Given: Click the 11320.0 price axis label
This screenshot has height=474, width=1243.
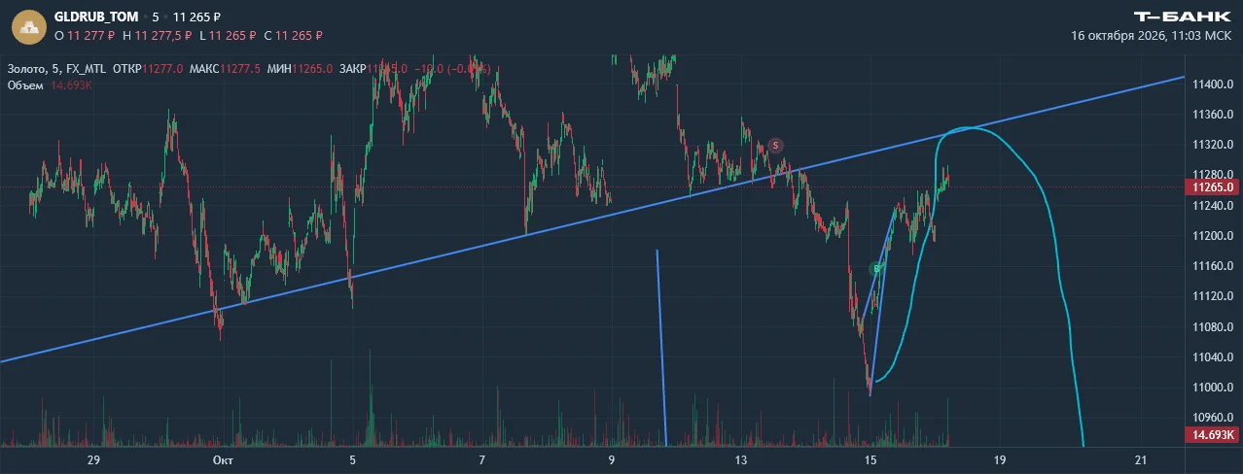Looking at the screenshot, I should 1214,146.
